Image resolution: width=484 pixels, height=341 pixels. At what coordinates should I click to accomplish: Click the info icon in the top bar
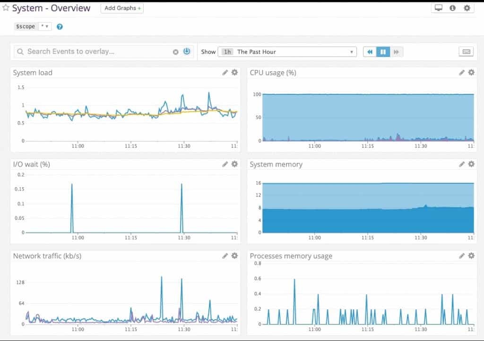coord(453,8)
